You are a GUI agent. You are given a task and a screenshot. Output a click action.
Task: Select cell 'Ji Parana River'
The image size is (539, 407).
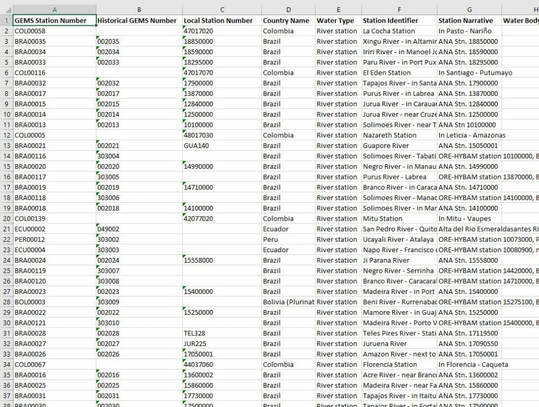click(x=400, y=260)
